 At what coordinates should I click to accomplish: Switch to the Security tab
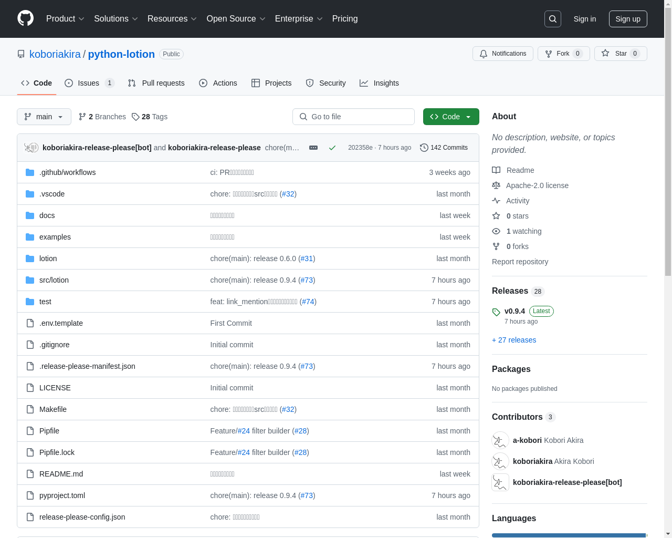click(x=325, y=83)
